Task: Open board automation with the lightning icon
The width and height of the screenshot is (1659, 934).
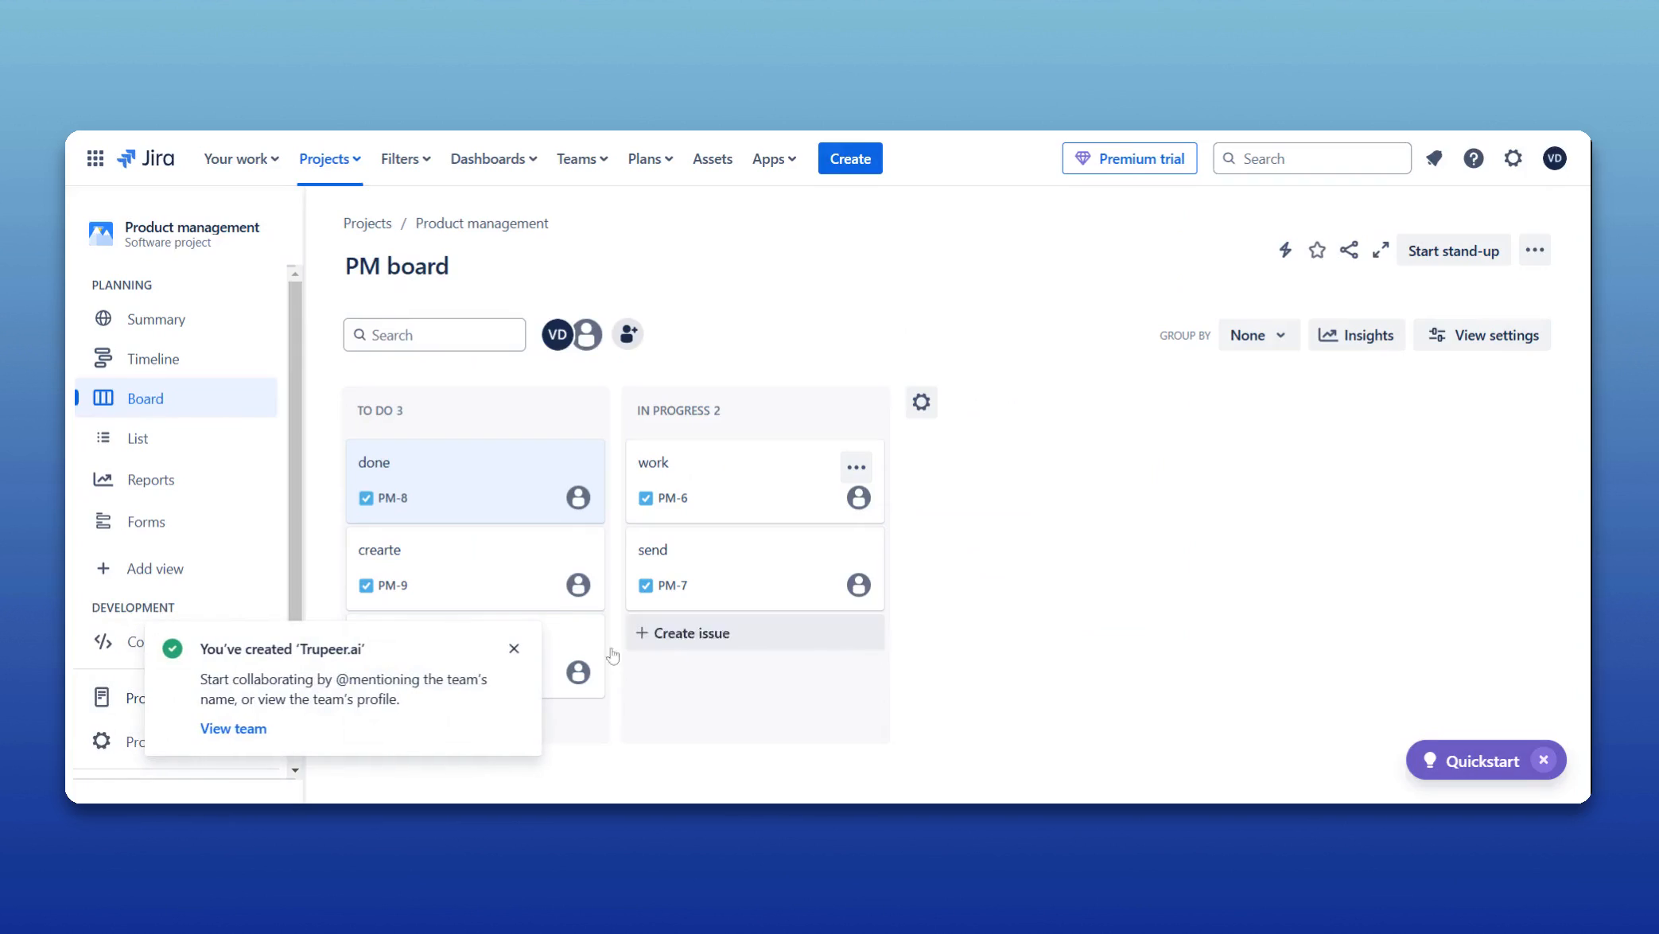Action: tap(1285, 249)
